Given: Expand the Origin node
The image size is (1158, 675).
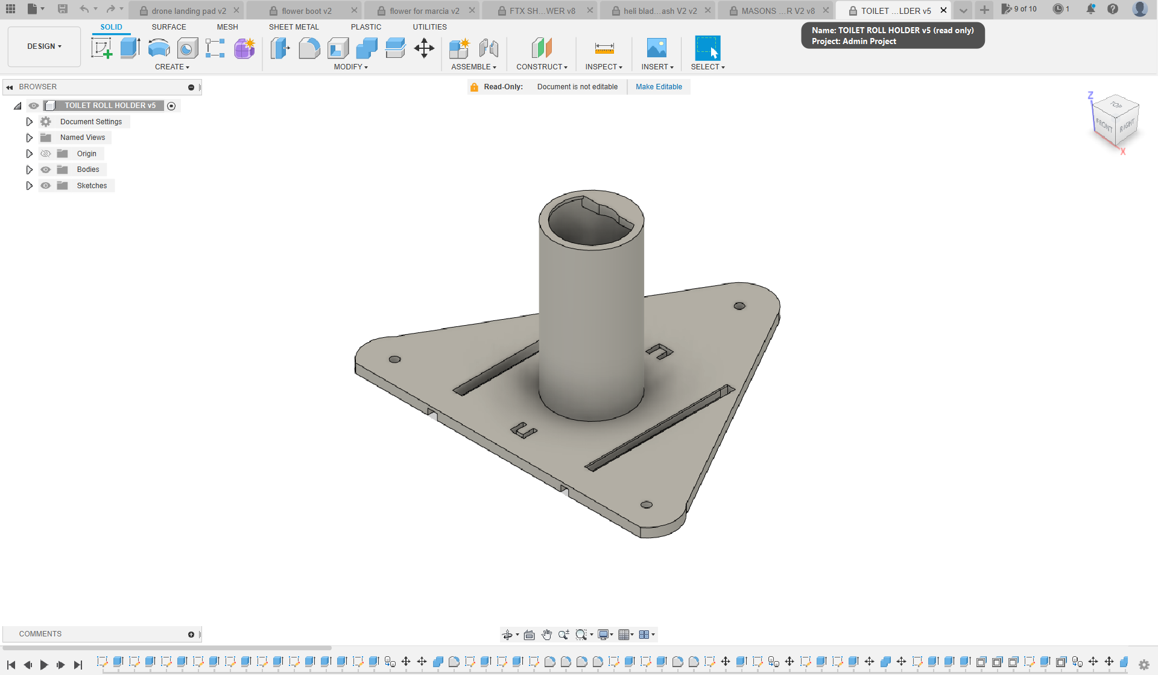Looking at the screenshot, I should pos(29,154).
